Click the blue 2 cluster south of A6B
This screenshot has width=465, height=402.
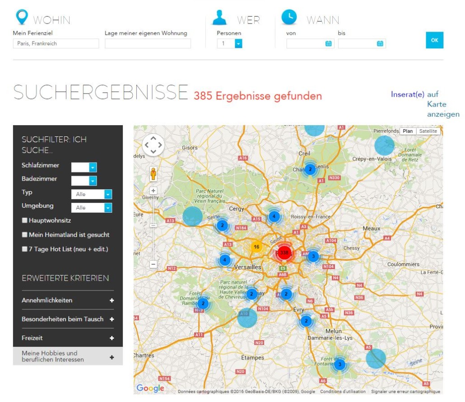286,294
